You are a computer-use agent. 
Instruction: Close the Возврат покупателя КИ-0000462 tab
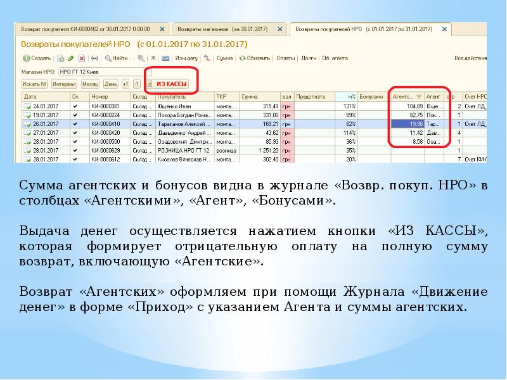162,29
